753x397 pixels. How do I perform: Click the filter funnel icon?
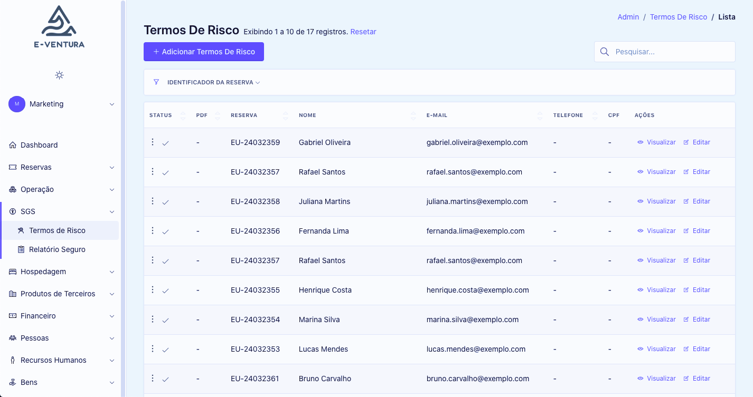156,82
